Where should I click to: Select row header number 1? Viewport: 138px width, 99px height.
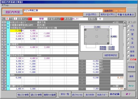(4, 22)
